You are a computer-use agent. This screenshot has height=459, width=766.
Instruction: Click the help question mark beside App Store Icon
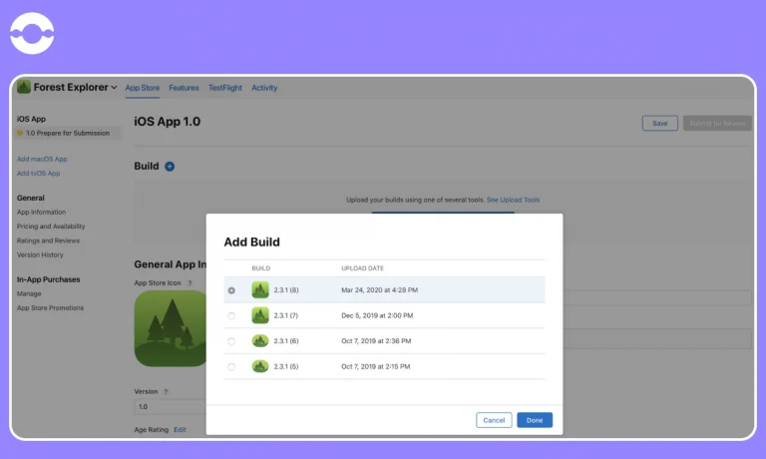191,283
